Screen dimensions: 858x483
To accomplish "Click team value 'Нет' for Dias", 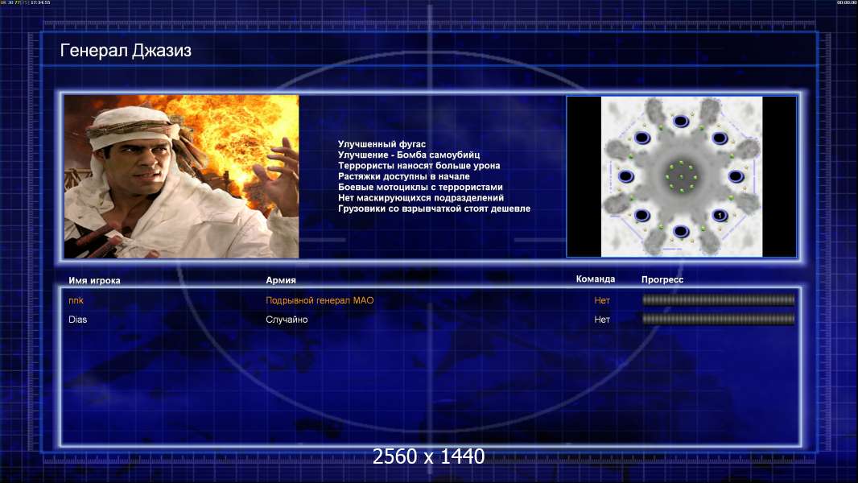I will [x=602, y=320].
